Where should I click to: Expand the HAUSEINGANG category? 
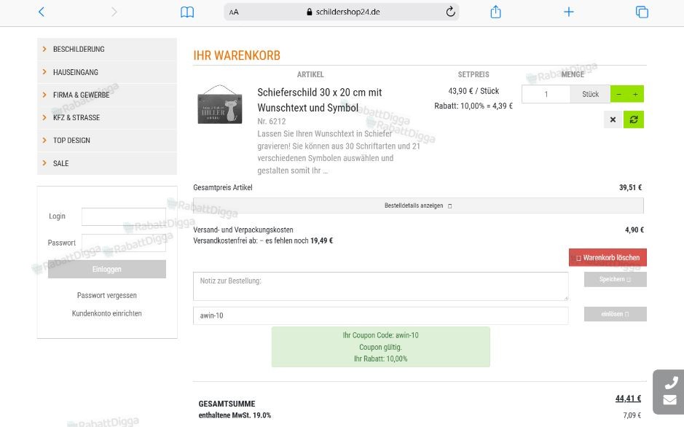[x=107, y=72]
